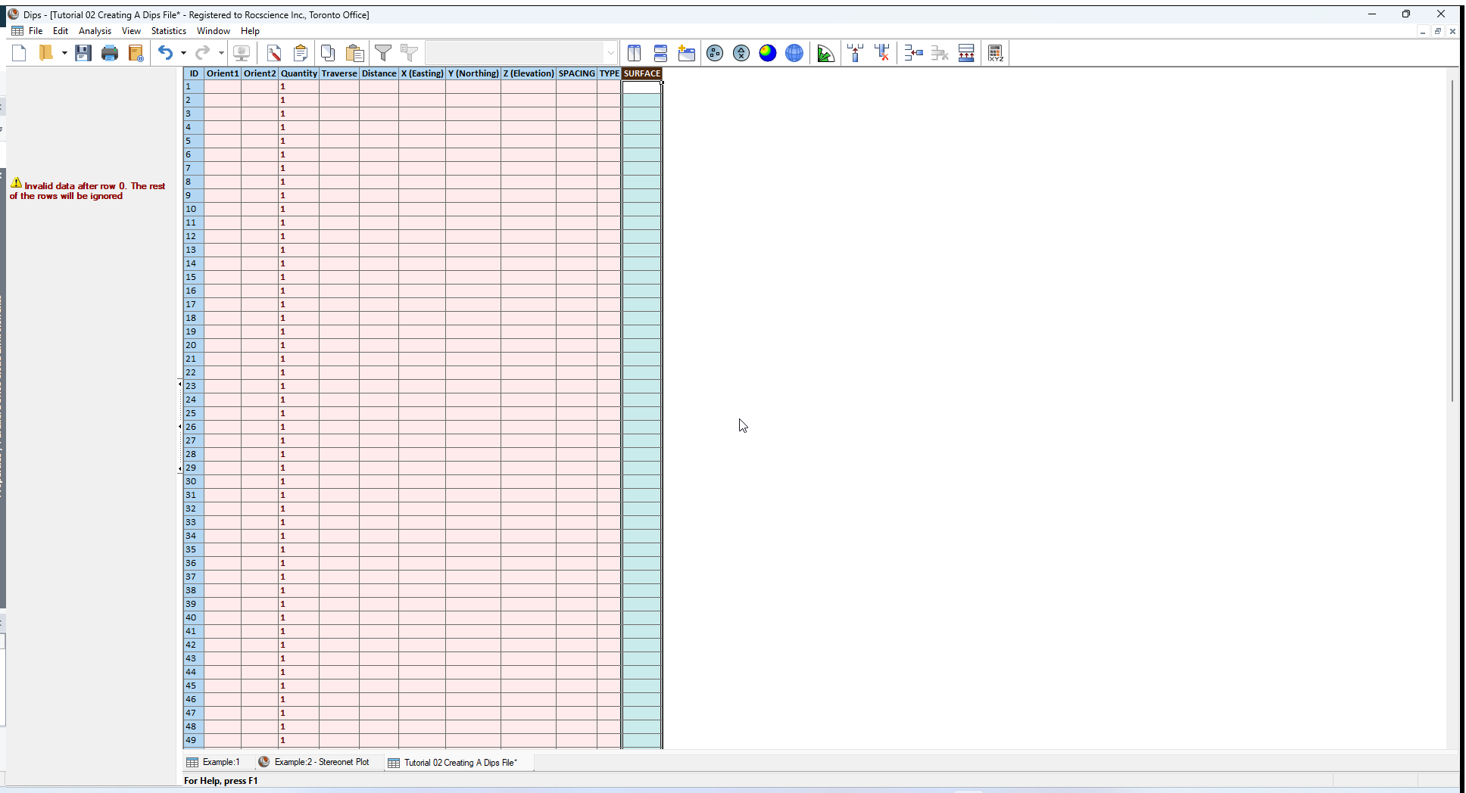This screenshot has width=1466, height=793.
Task: Expand the redo history dropdown arrow
Action: tap(221, 53)
